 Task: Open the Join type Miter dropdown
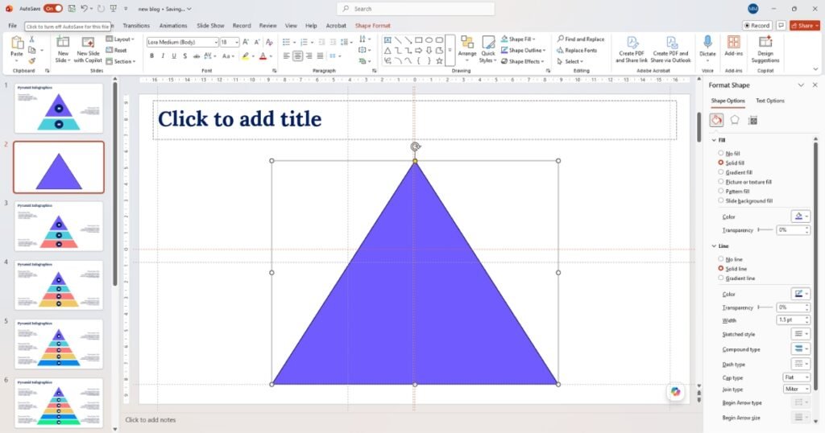(x=797, y=389)
